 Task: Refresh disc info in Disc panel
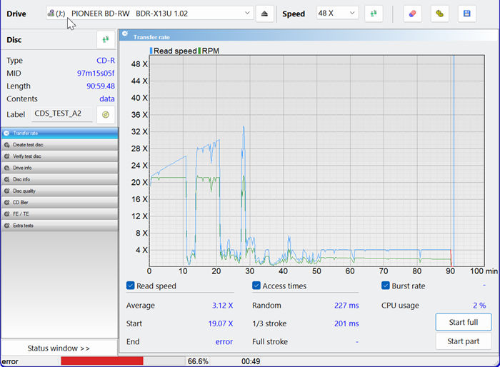(x=106, y=40)
